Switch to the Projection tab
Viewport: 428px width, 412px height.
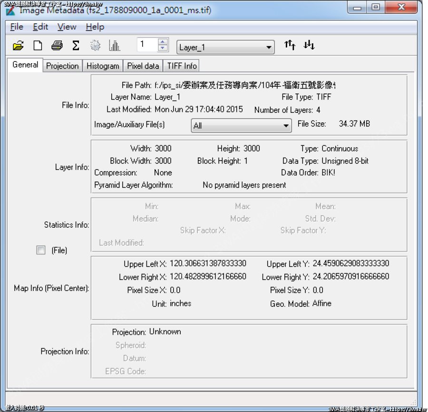(62, 66)
